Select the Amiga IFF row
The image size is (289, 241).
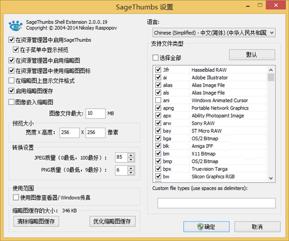click(x=210, y=146)
